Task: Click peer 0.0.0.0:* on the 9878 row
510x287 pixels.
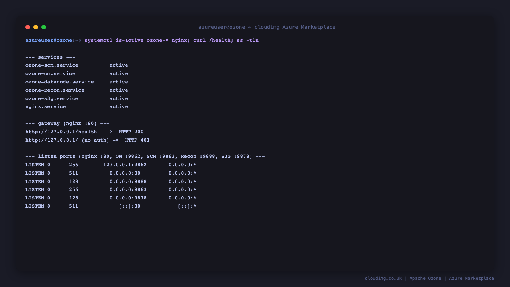Action: click(x=182, y=198)
